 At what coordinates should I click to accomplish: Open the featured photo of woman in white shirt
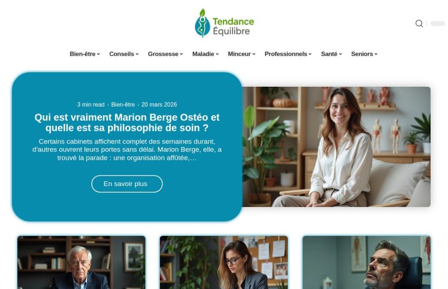[x=336, y=147]
